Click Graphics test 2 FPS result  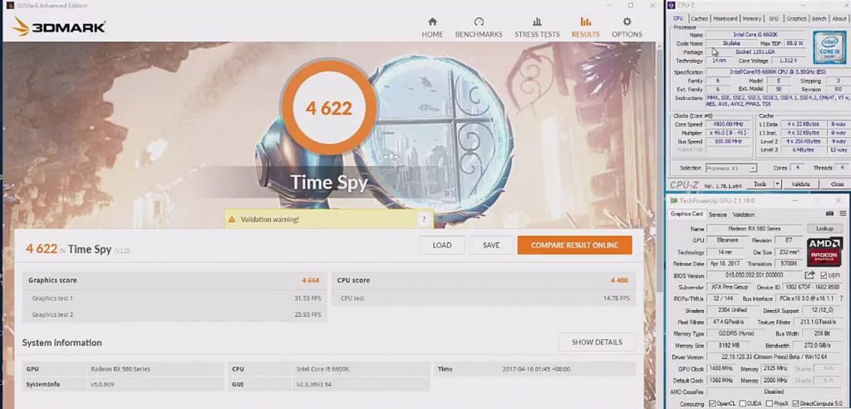307,314
